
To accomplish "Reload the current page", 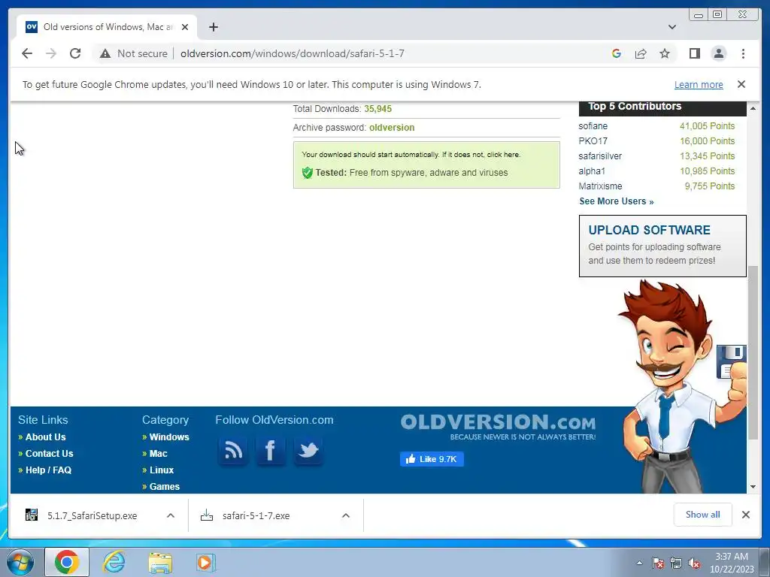I will pos(75,53).
